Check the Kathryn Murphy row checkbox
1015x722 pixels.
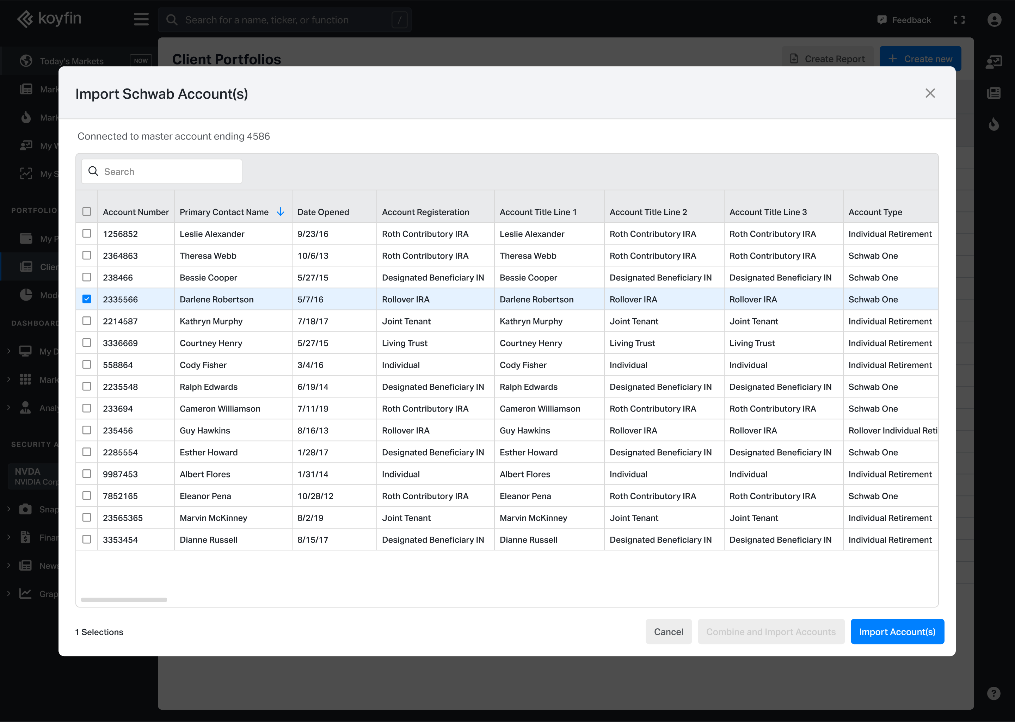tap(87, 321)
